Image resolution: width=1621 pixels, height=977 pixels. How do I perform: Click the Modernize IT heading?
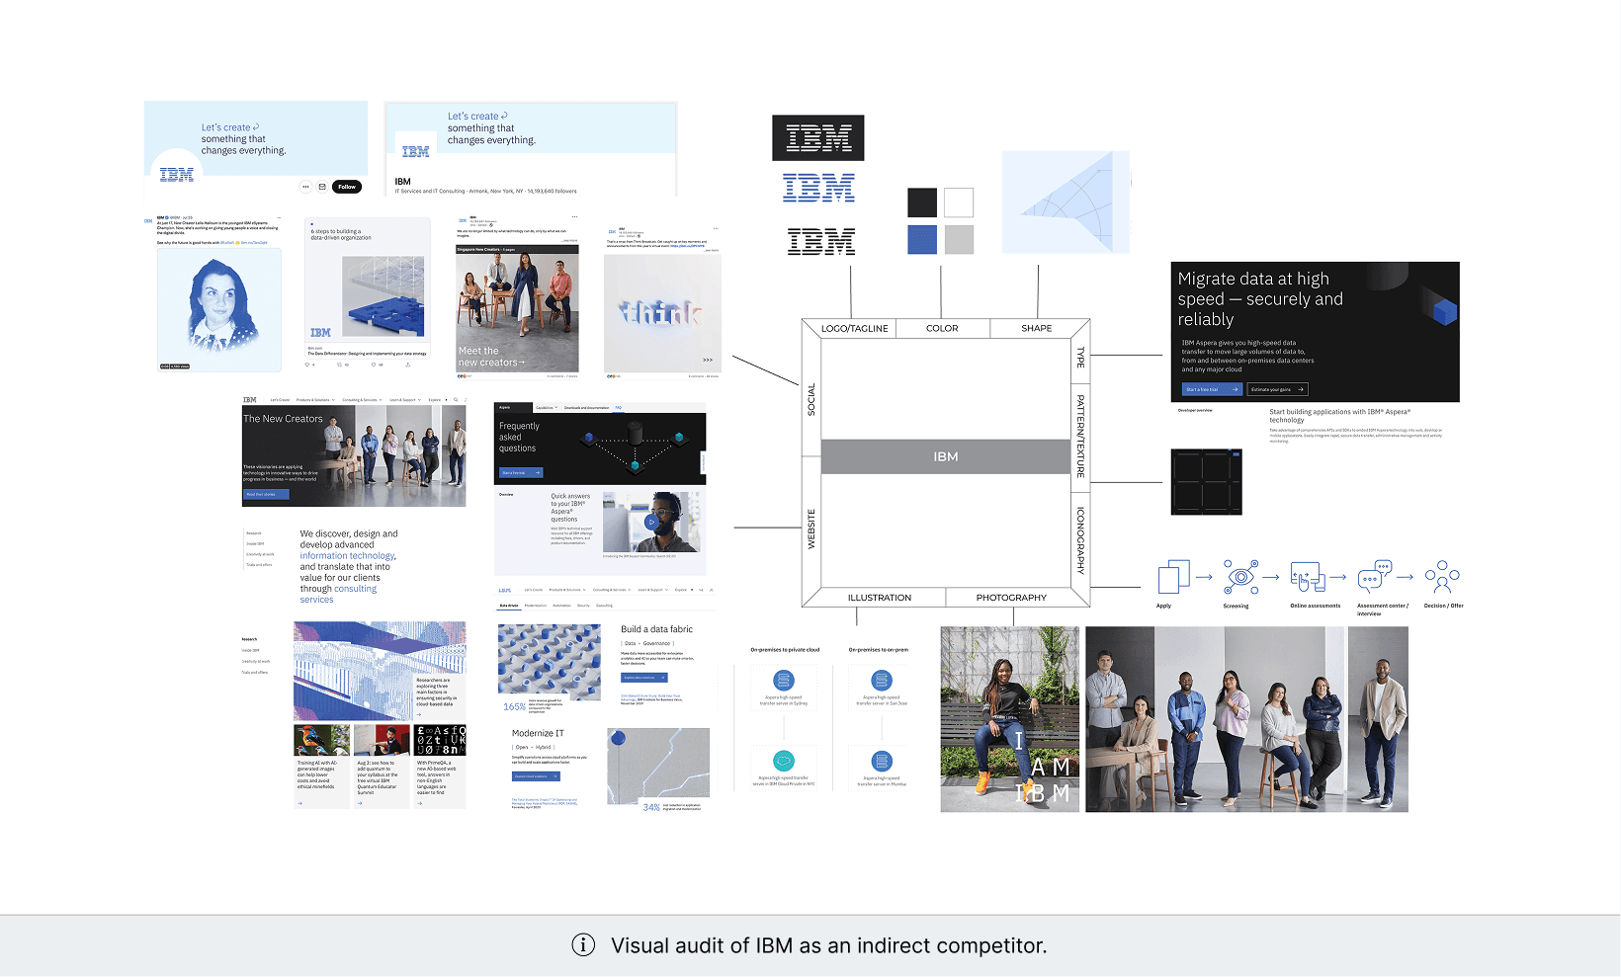pos(538,733)
